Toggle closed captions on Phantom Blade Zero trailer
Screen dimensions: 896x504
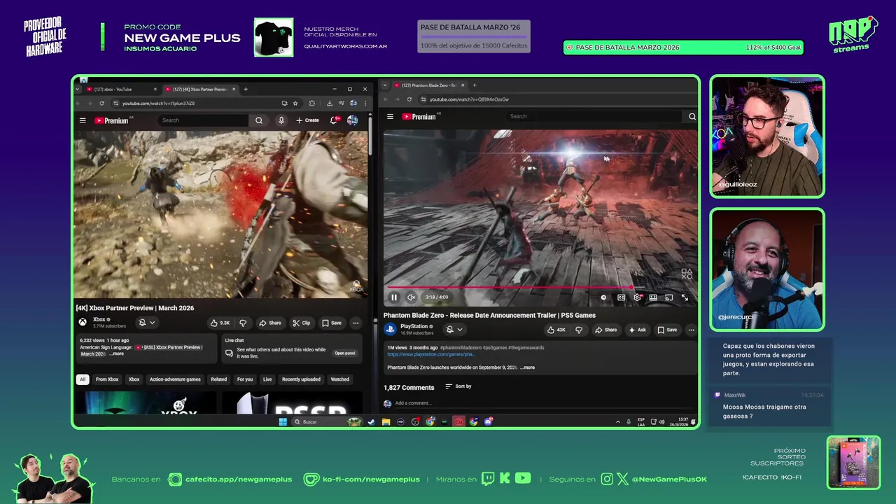pos(621,297)
